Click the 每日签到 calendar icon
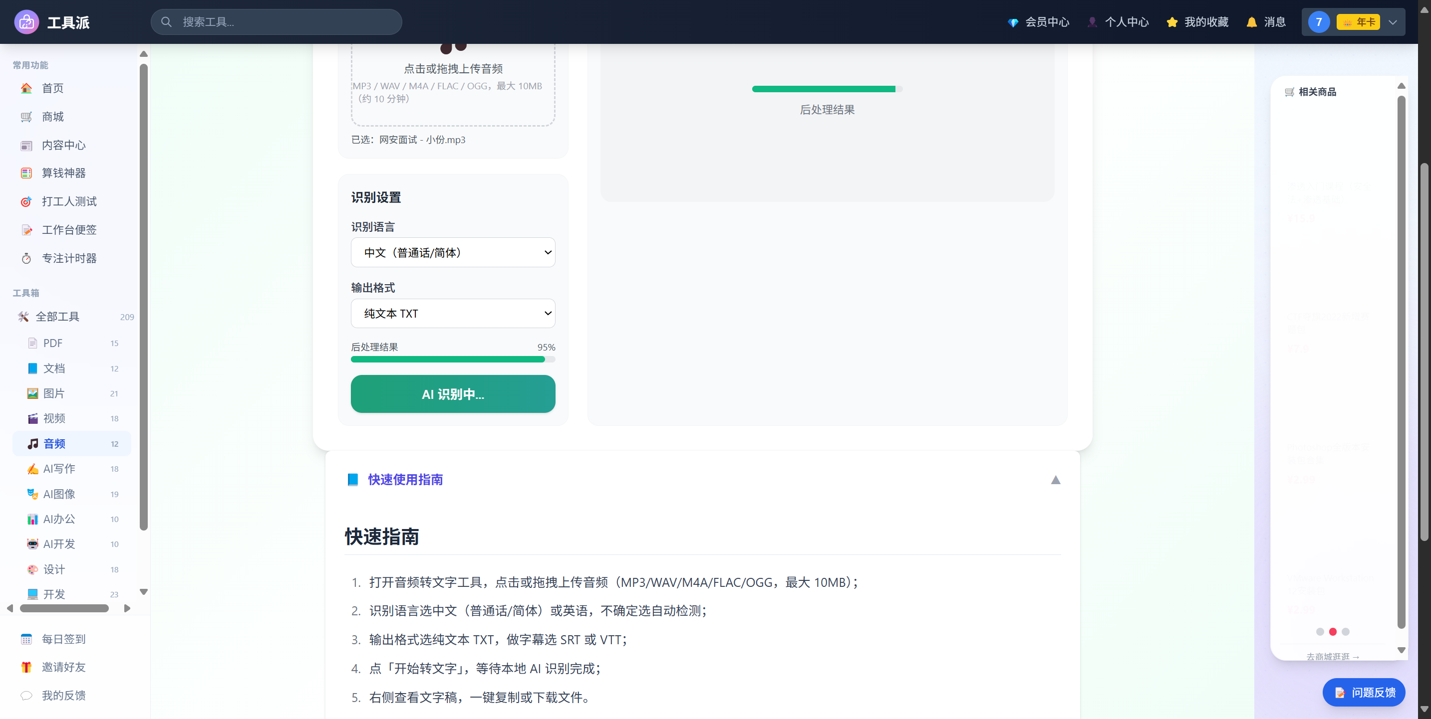The width and height of the screenshot is (1431, 719). click(x=26, y=639)
